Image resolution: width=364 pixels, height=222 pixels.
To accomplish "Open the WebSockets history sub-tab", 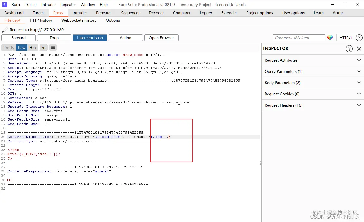I will click(x=79, y=20).
